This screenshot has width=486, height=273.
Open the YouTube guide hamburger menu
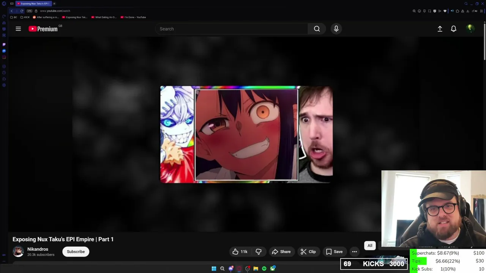[x=18, y=29]
